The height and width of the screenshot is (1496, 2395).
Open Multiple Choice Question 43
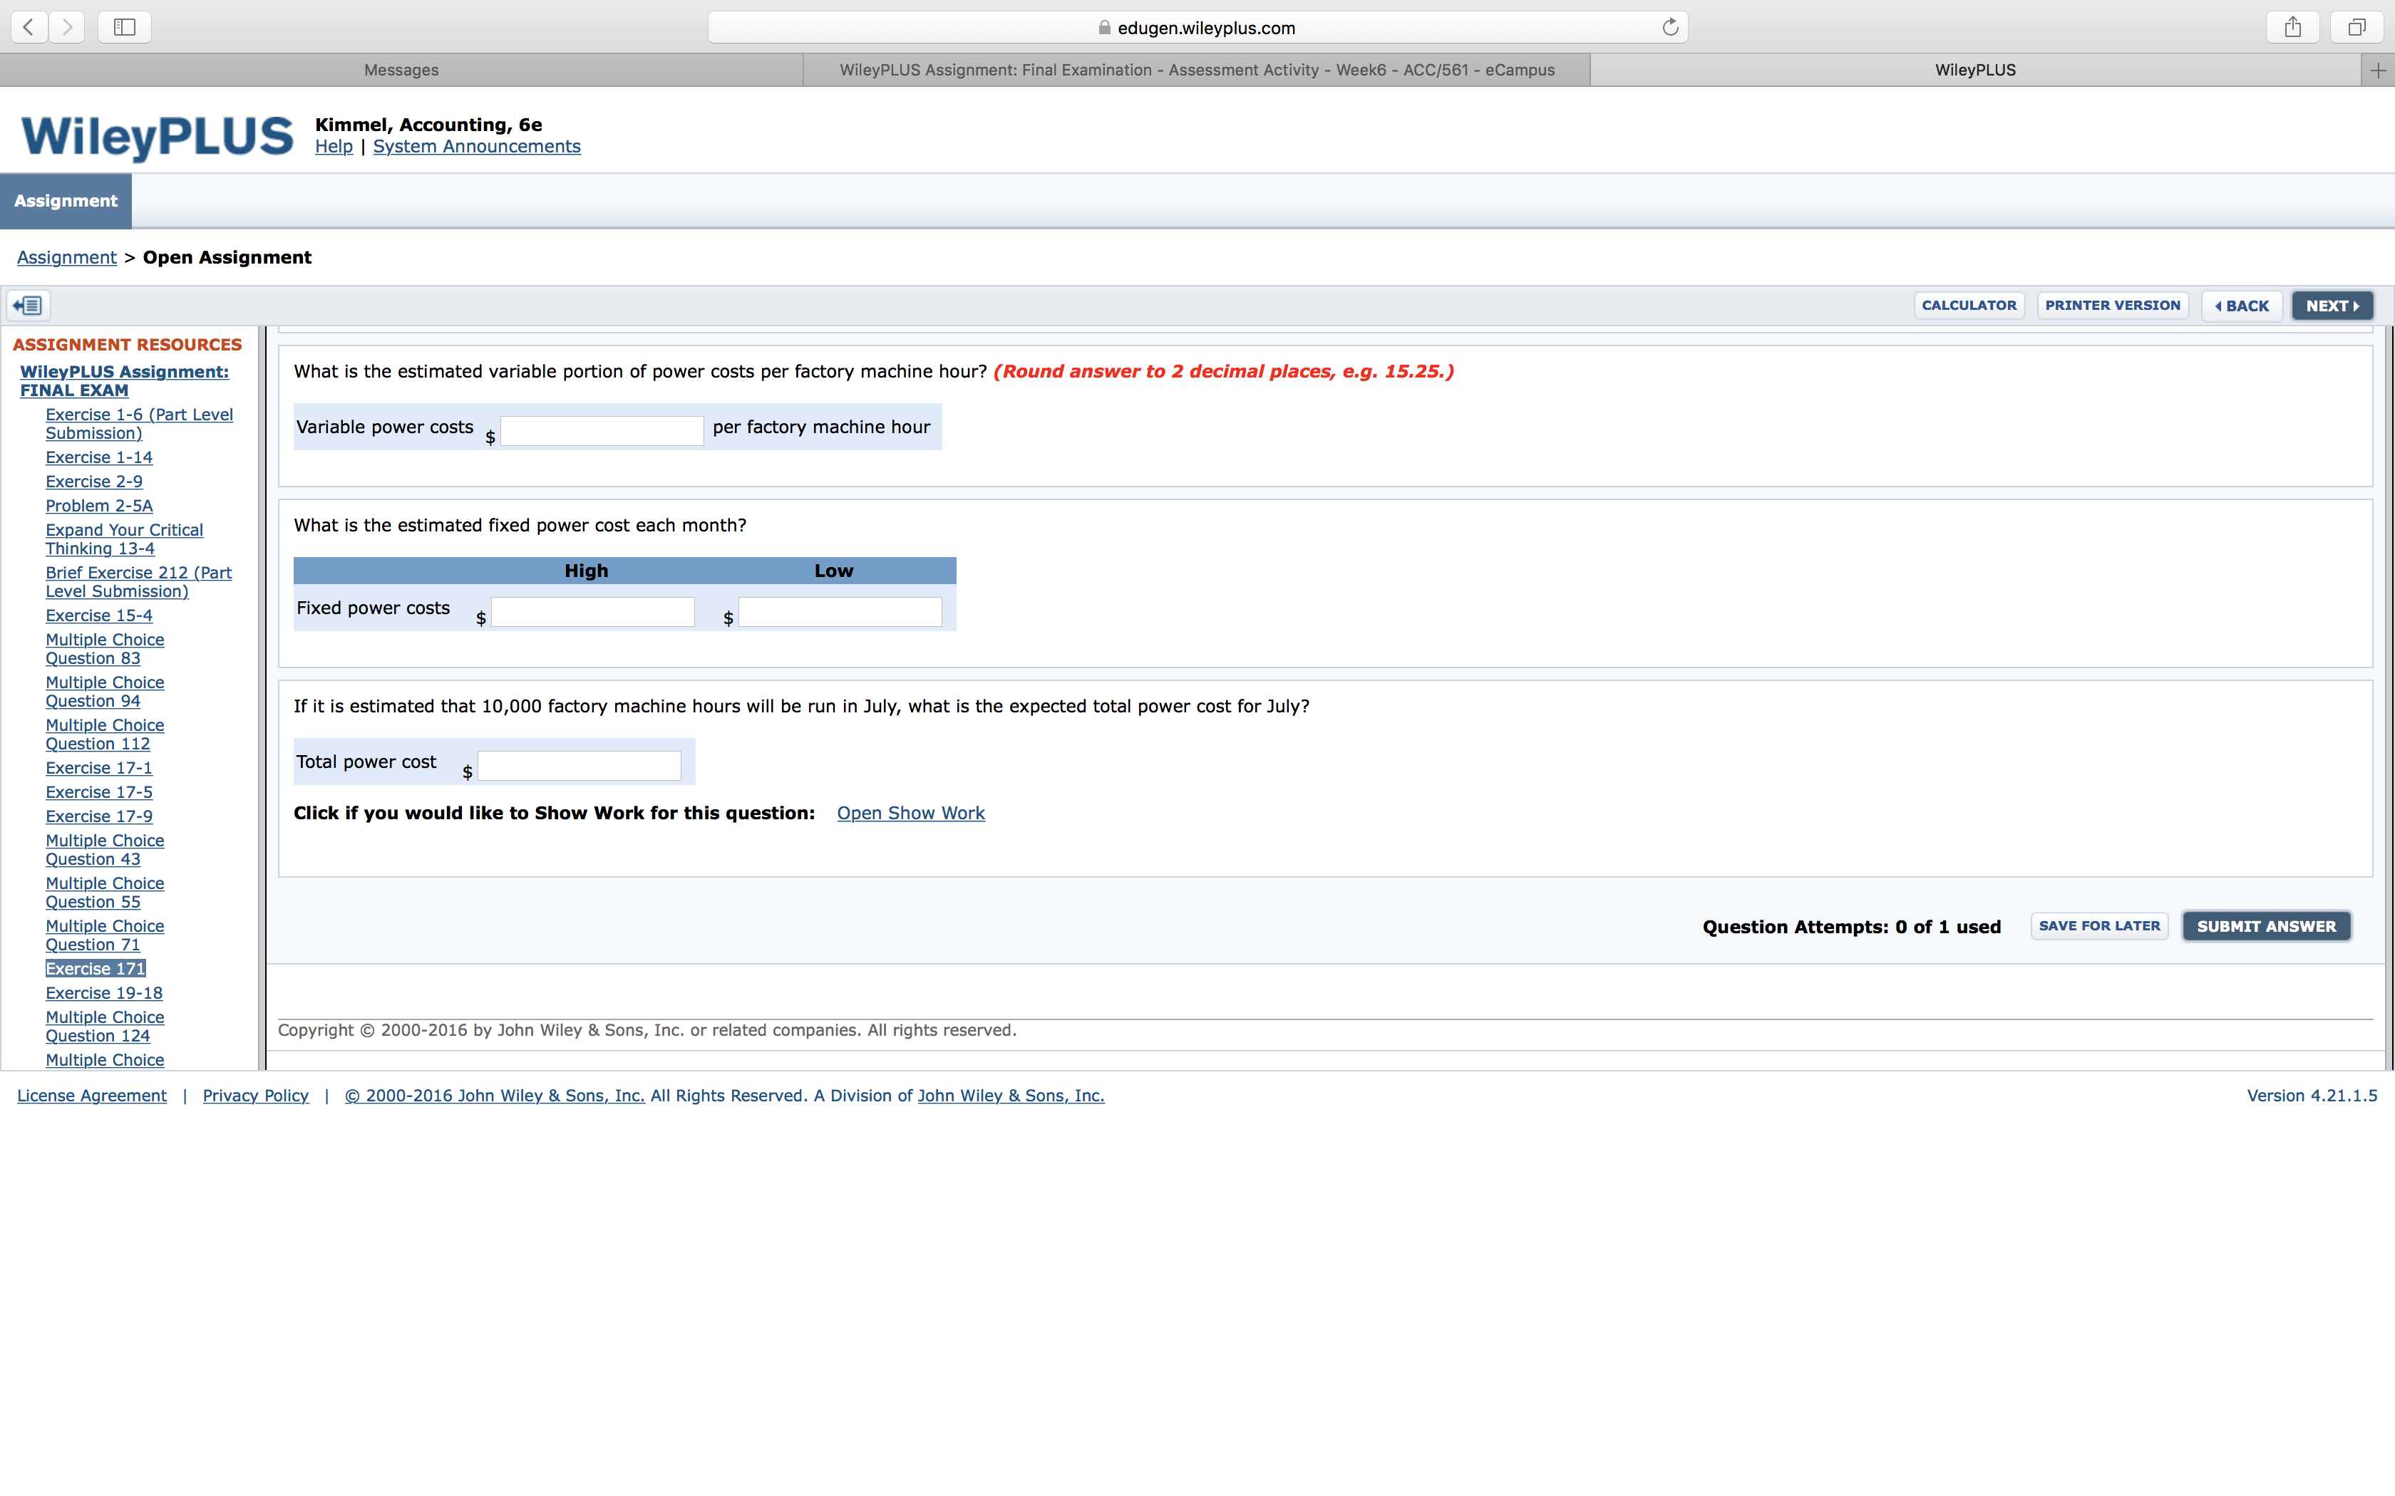[x=105, y=850]
